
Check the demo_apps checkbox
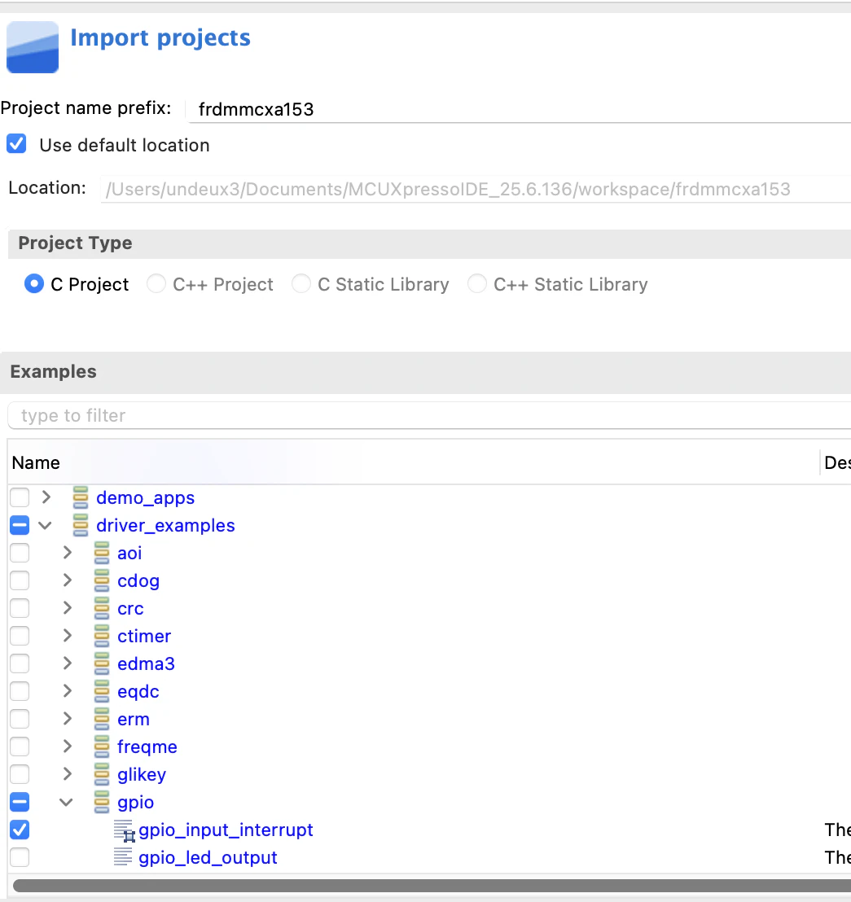click(x=20, y=497)
